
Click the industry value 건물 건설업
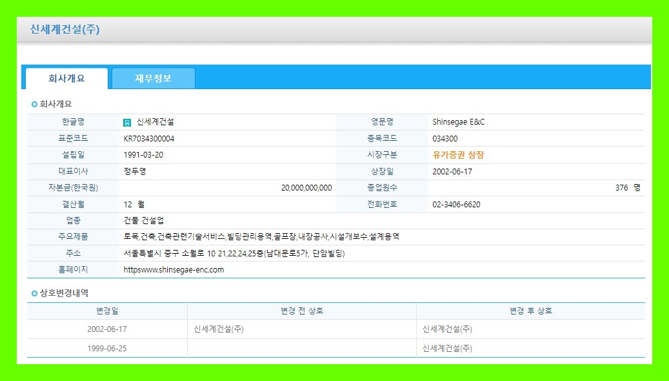144,220
